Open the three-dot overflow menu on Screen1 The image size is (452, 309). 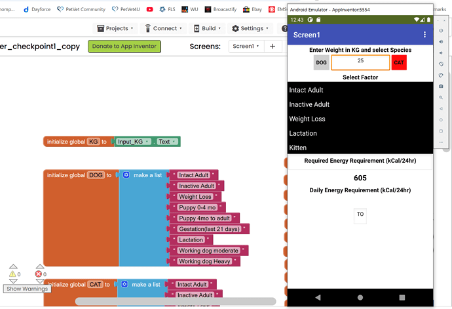click(424, 35)
